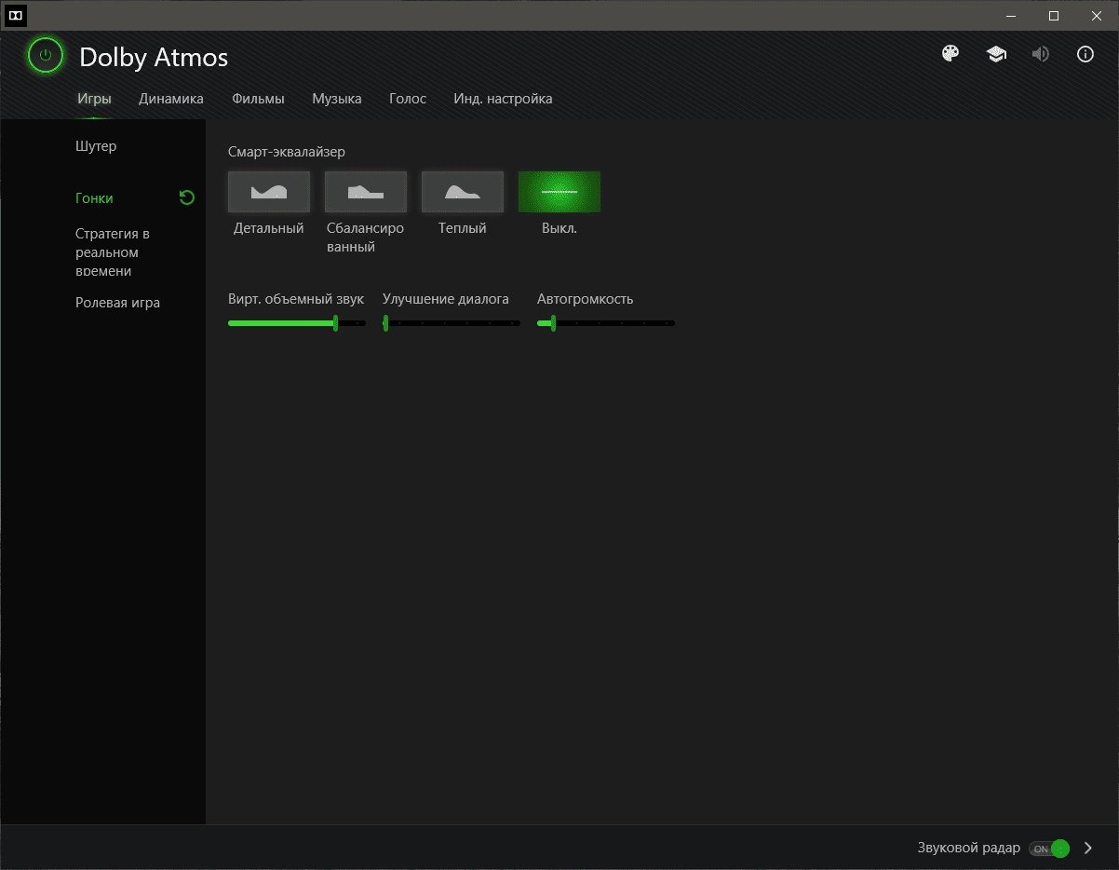Image resolution: width=1119 pixels, height=870 pixels.
Task: Maximize the Dolby Atmos window
Action: [x=1054, y=16]
